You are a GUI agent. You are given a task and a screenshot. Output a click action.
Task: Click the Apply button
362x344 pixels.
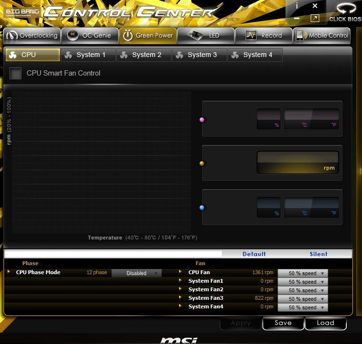coord(240,323)
